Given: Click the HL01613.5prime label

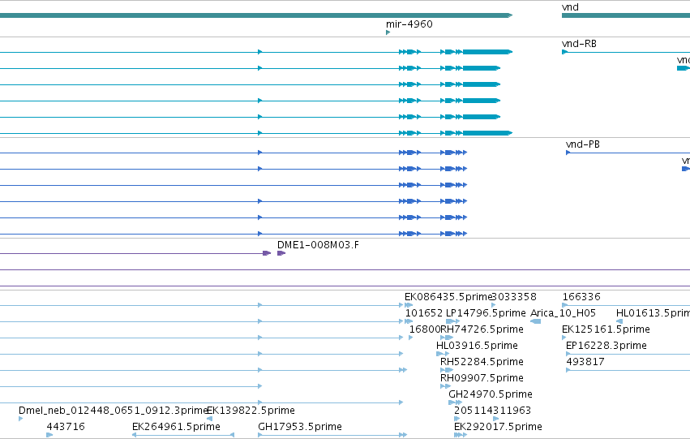Looking at the screenshot, I should click(653, 313).
